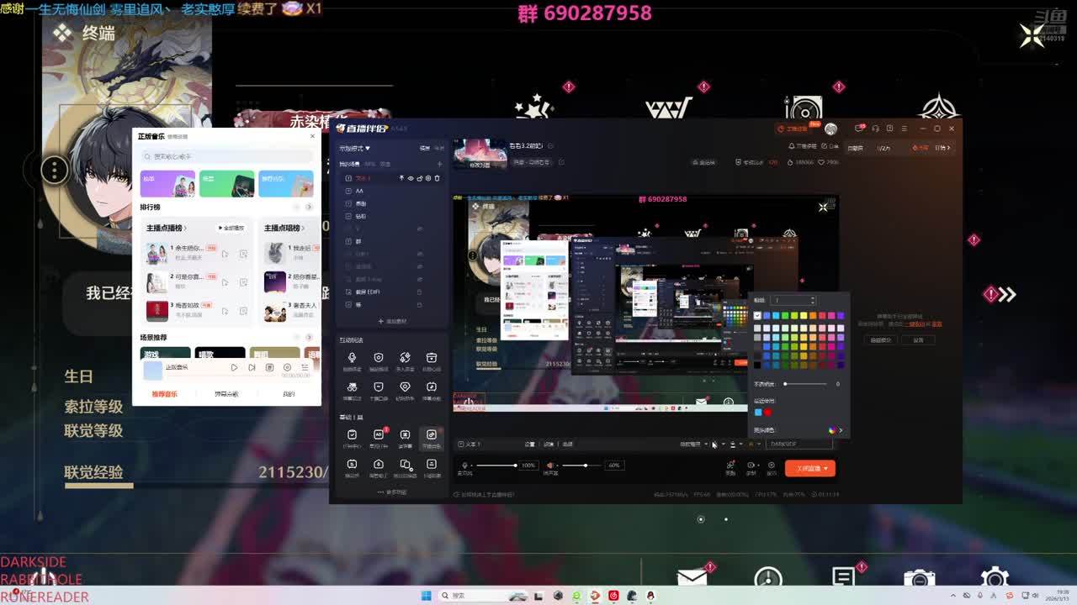Pick the recently used blue color
The width and height of the screenshot is (1077, 605).
pos(758,413)
